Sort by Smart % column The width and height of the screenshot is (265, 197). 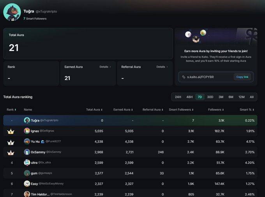pyautogui.click(x=247, y=110)
